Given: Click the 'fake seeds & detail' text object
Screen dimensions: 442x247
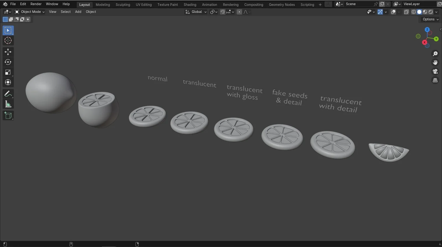Looking at the screenshot, I should click(x=290, y=97).
